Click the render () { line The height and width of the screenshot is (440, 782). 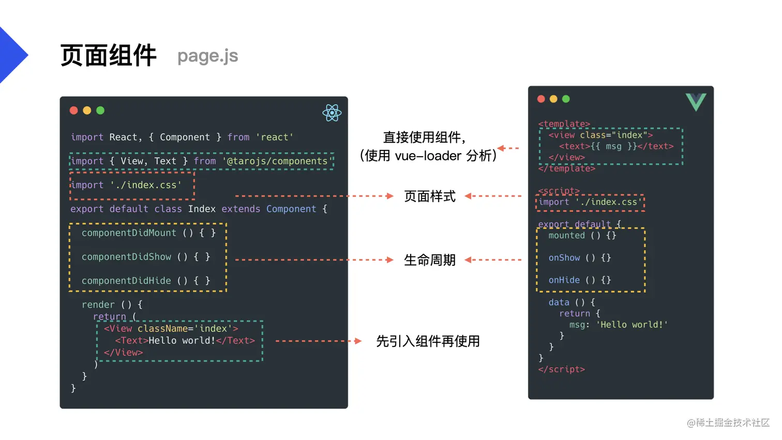click(112, 305)
